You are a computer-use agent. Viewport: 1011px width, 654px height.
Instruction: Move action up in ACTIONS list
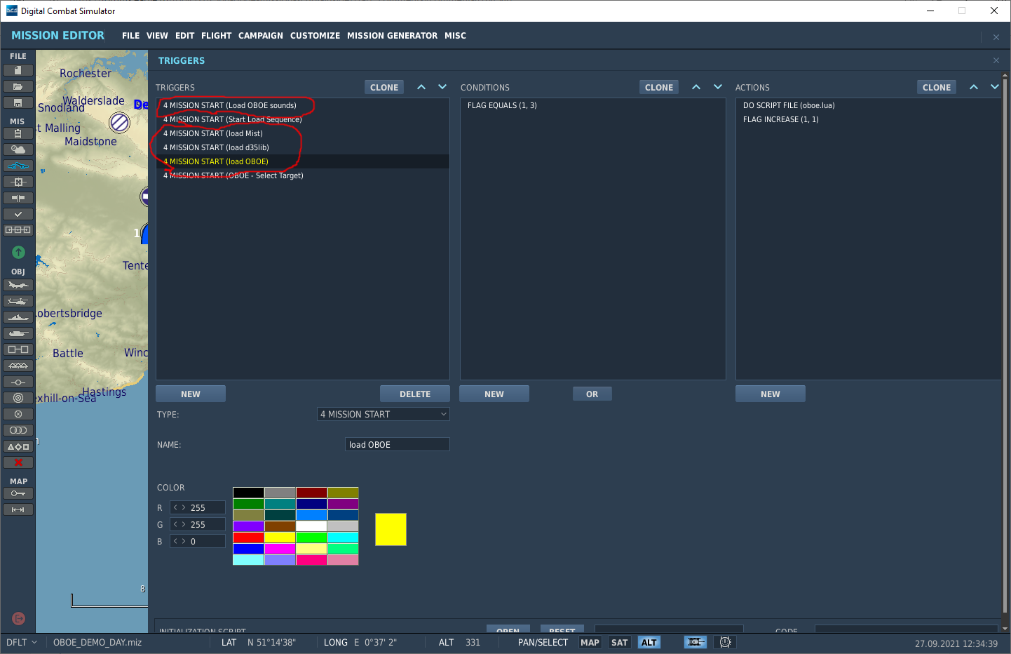pyautogui.click(x=974, y=87)
